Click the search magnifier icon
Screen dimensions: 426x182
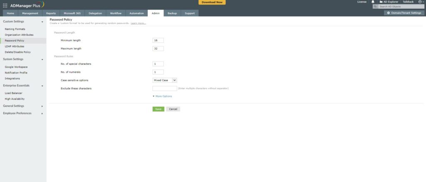click(x=375, y=7)
